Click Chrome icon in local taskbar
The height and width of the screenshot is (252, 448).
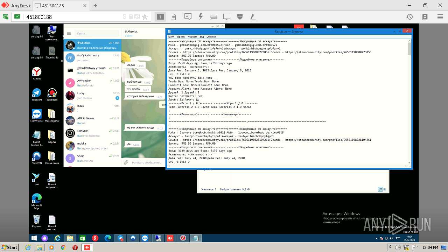tap(63, 247)
